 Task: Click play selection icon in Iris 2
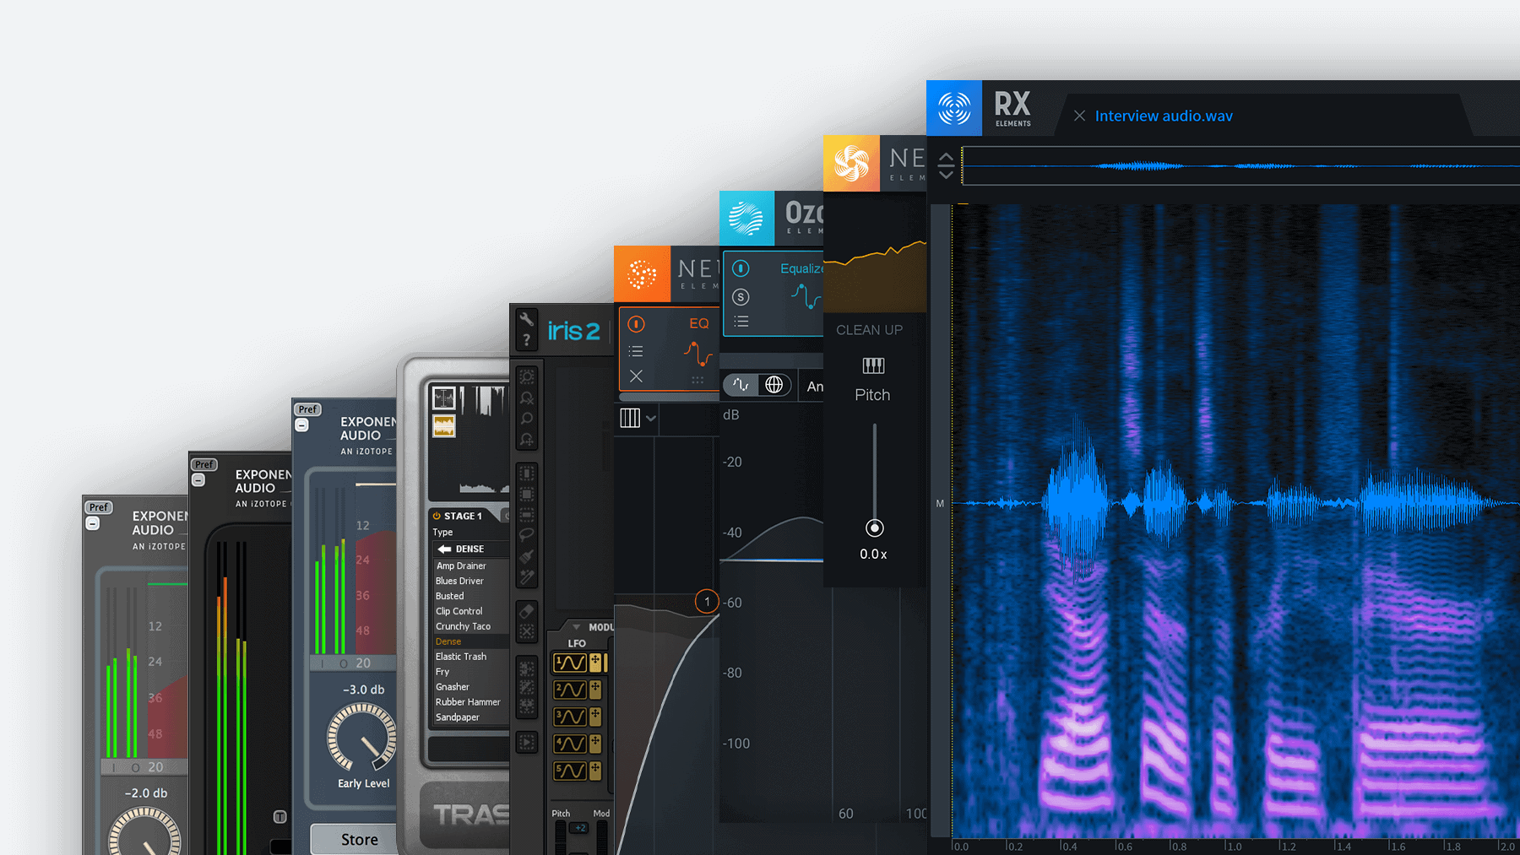click(526, 743)
